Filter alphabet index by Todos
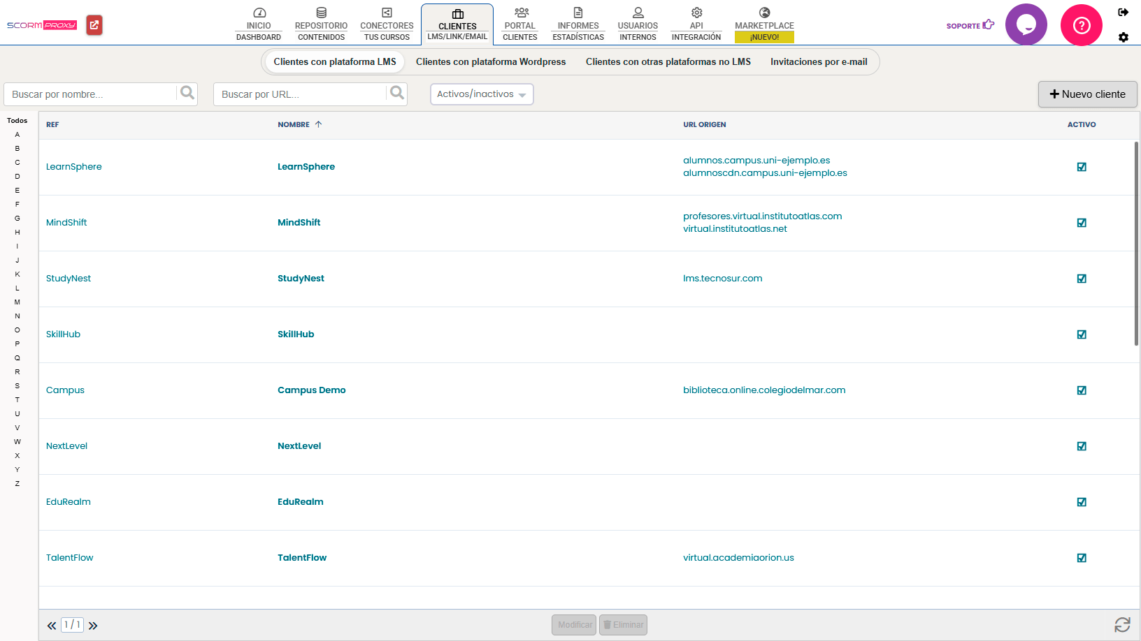The height and width of the screenshot is (641, 1141). tap(17, 121)
